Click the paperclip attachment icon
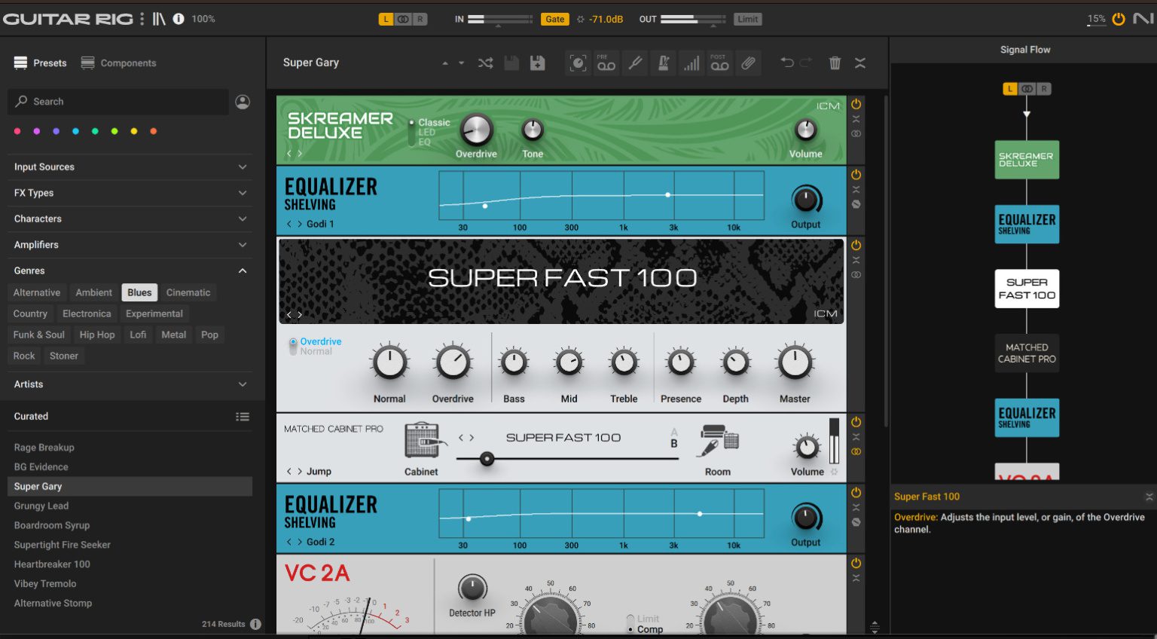The image size is (1157, 639). coord(748,63)
